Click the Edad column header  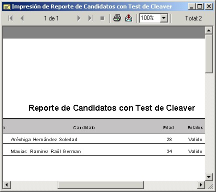point(168,128)
